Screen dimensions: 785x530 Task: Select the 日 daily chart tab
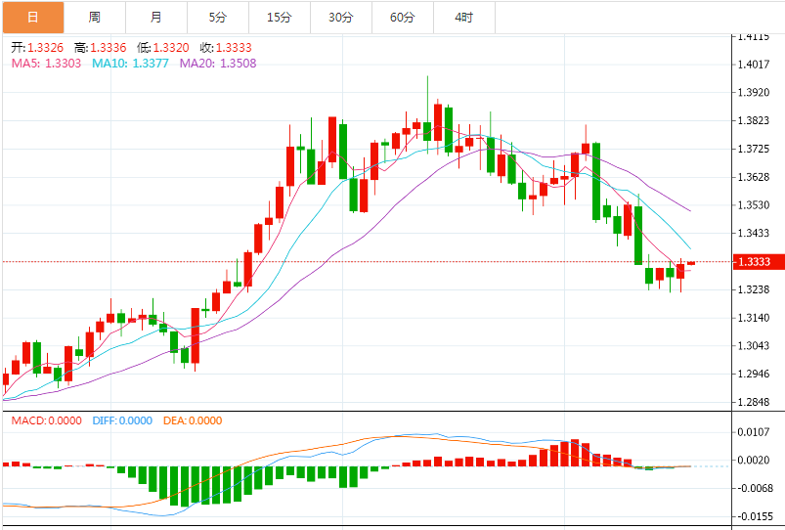33,18
